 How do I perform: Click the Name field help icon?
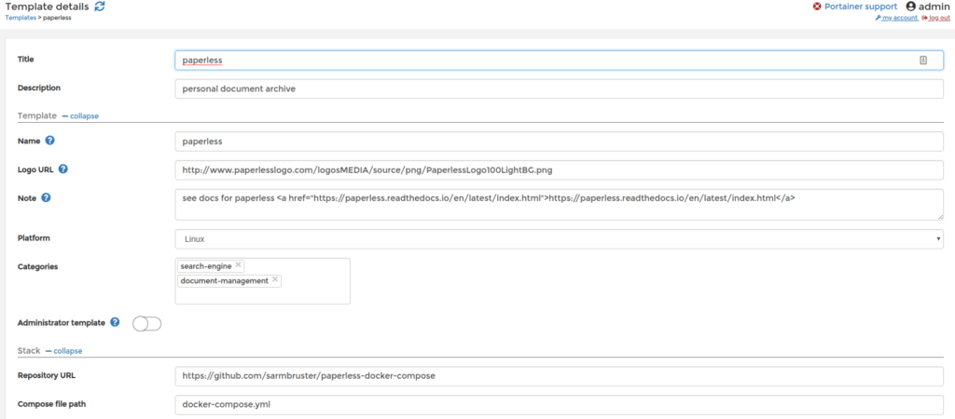50,141
